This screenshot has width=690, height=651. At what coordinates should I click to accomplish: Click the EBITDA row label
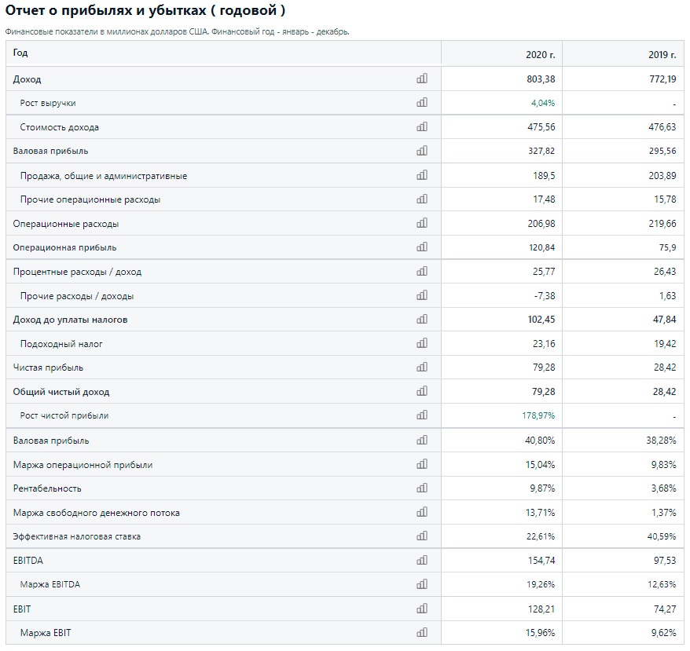click(28, 561)
